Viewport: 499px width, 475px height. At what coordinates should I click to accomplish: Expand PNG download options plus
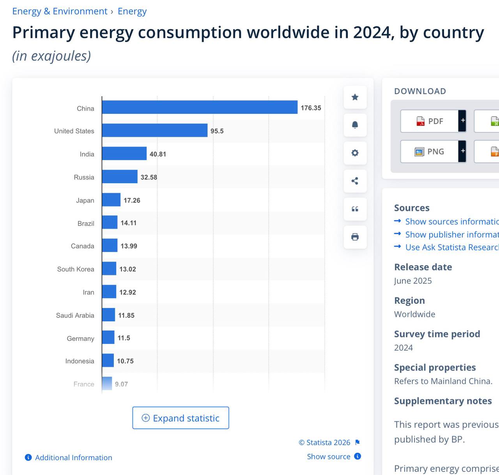tap(462, 151)
